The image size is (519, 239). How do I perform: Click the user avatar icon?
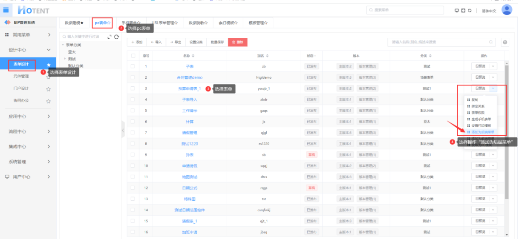(x=507, y=10)
